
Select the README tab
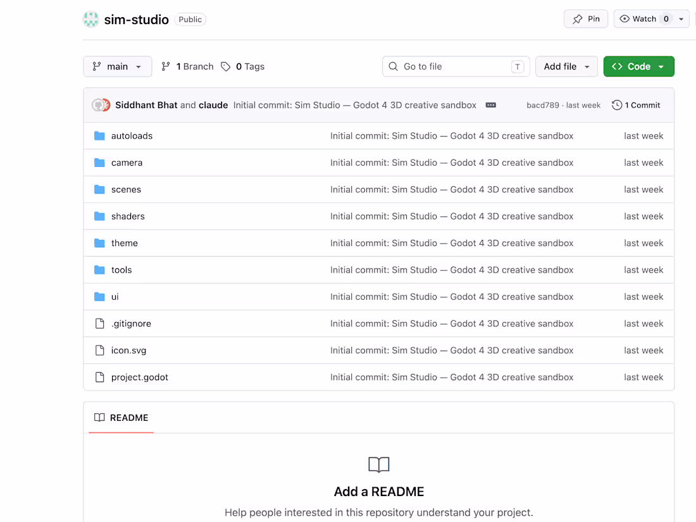point(121,418)
